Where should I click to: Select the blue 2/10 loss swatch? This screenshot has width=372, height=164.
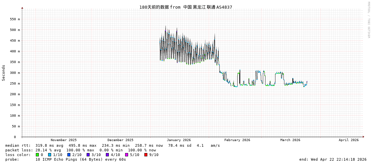(x=69, y=155)
